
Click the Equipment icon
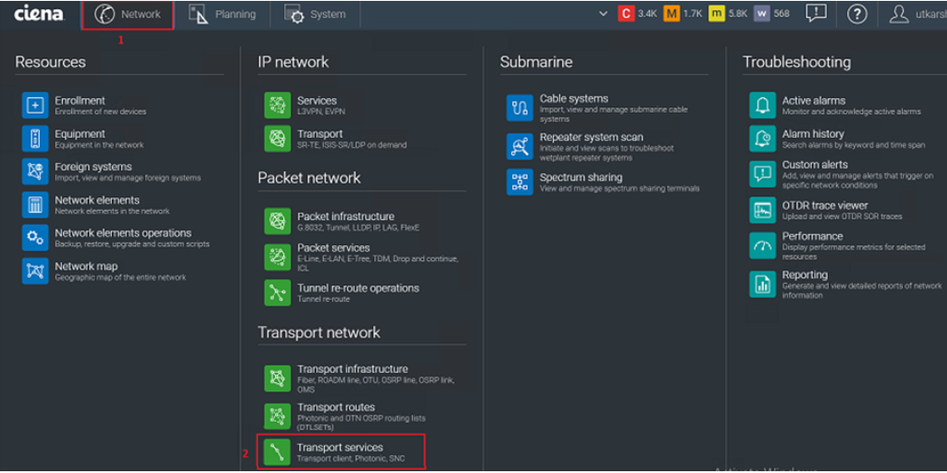[35, 138]
